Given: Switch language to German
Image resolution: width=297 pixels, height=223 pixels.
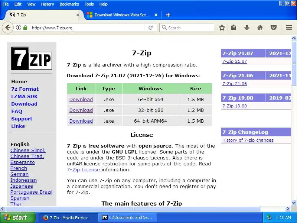Looking at the screenshot, I should click(20, 174).
